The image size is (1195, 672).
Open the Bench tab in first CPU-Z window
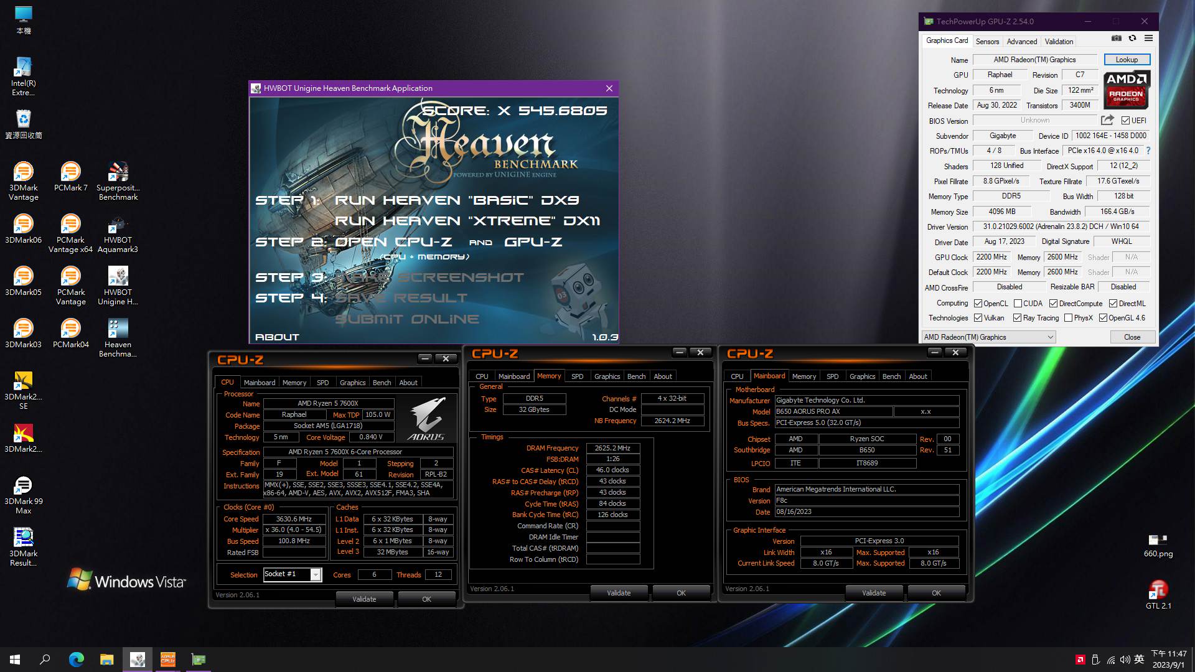(382, 383)
